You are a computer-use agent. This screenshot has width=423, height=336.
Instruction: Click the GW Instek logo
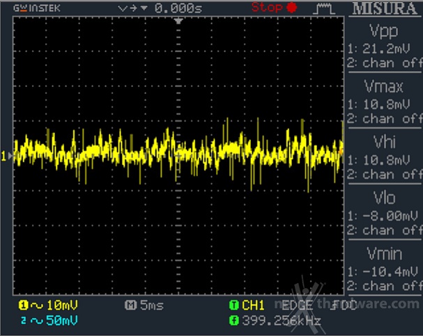37,8
